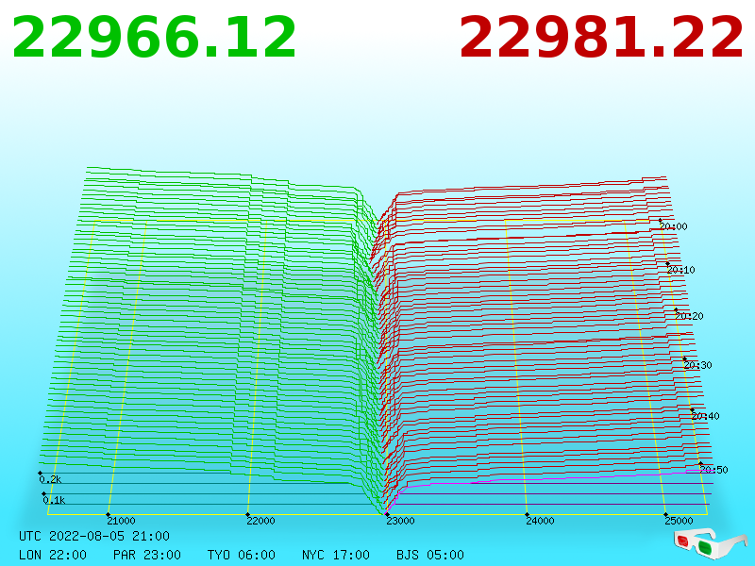
Task: Select the 21000 price axis label
Action: [121, 521]
